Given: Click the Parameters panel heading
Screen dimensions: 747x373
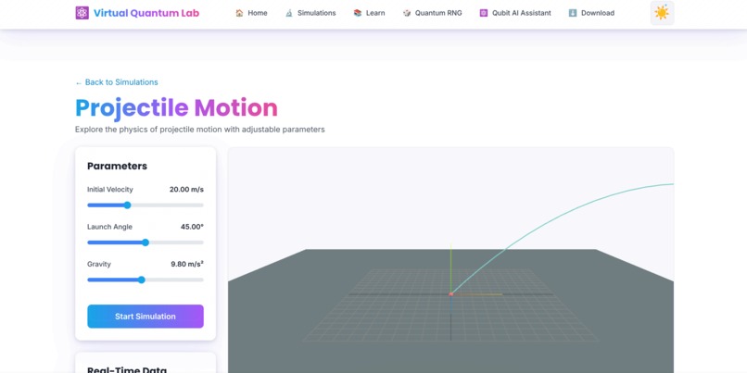Looking at the screenshot, I should click(117, 166).
